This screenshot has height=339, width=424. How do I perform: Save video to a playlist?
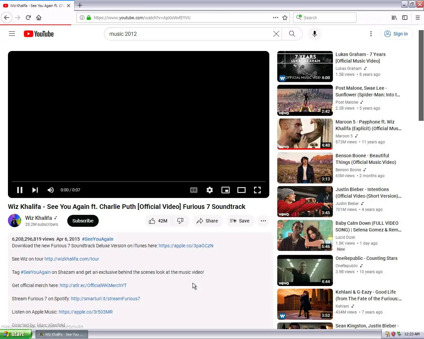[x=239, y=221]
